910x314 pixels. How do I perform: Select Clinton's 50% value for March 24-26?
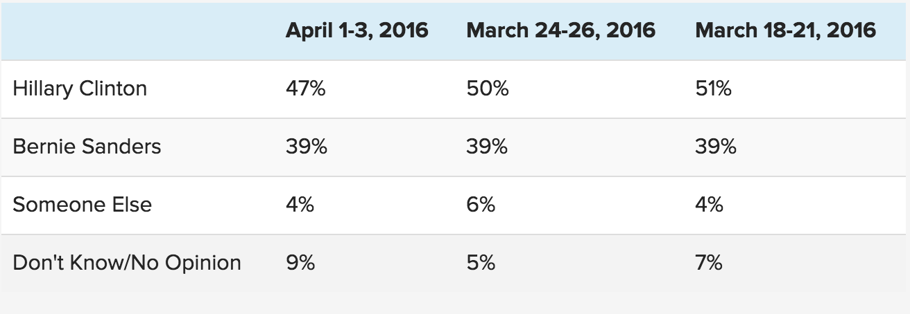(x=488, y=89)
